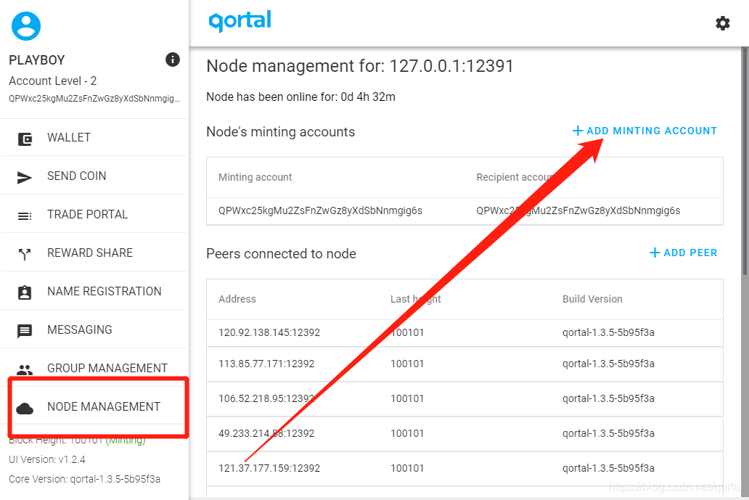
Task: Click the Name Registration badge icon
Action: coord(25,292)
